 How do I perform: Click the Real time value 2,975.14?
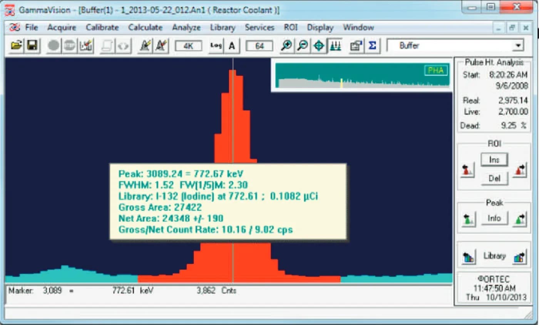[512, 101]
